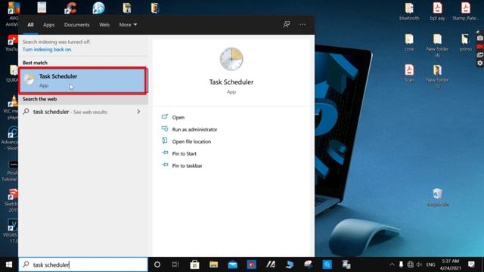The width and height of the screenshot is (484, 272).
Task: Switch to the All search tab
Action: [x=30, y=25]
